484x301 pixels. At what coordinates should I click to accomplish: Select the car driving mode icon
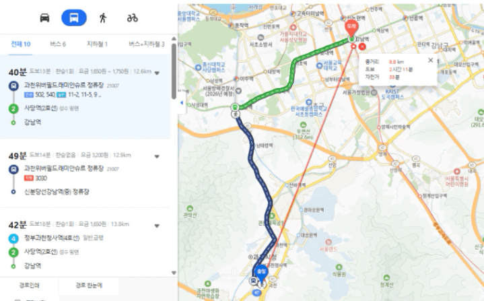(x=44, y=18)
